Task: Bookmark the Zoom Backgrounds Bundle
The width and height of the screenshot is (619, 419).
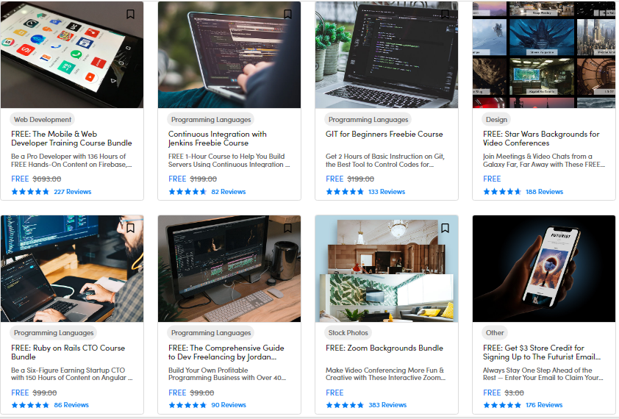Action: tap(445, 228)
